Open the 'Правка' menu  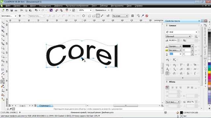pyautogui.click(x=17, y=6)
